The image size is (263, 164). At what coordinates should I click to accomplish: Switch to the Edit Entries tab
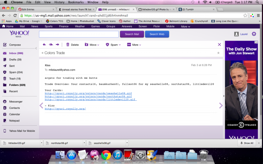[x=36, y=10]
